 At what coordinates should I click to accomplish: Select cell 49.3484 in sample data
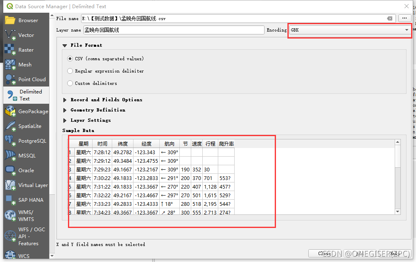tap(122, 161)
